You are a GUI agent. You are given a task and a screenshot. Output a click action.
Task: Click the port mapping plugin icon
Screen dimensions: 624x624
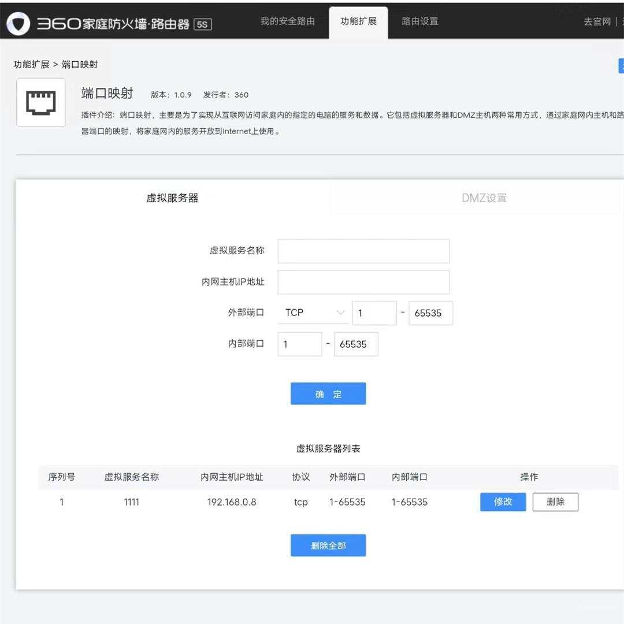pyautogui.click(x=40, y=102)
